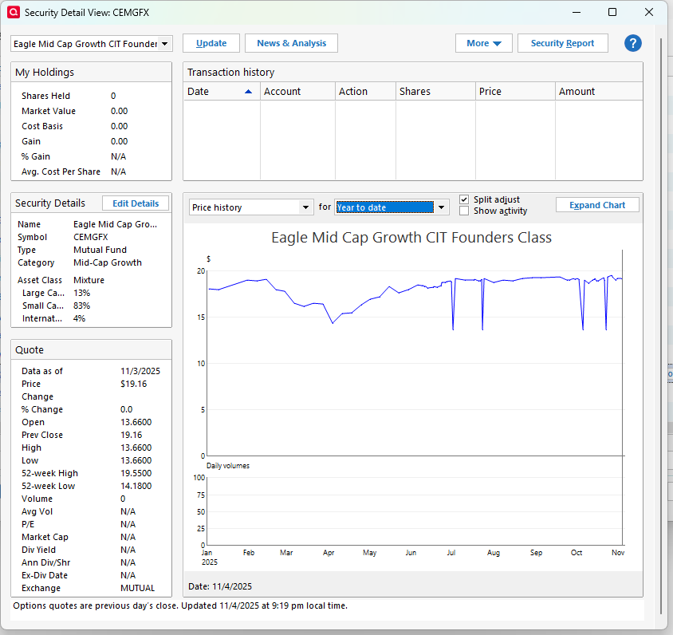Open the blue help question mark icon

[x=632, y=43]
